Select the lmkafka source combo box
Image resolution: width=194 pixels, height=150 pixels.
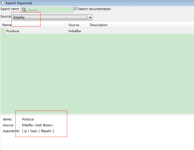pyautogui.click(x=53, y=18)
